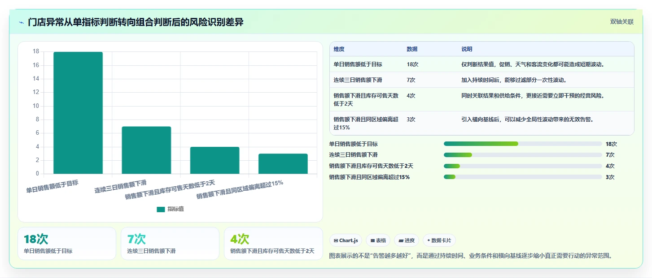Click the tallest chart bar 单日销售额低于目标
The image size is (652, 278).
pyautogui.click(x=78, y=113)
